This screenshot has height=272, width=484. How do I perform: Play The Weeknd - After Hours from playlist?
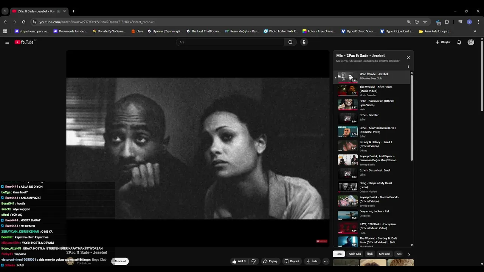click(x=372, y=91)
